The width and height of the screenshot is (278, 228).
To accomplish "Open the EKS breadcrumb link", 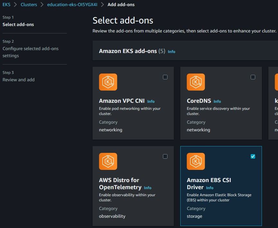I will [x=6, y=4].
